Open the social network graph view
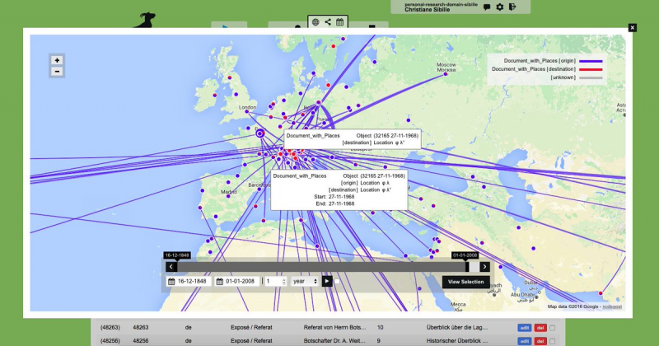 coord(328,21)
